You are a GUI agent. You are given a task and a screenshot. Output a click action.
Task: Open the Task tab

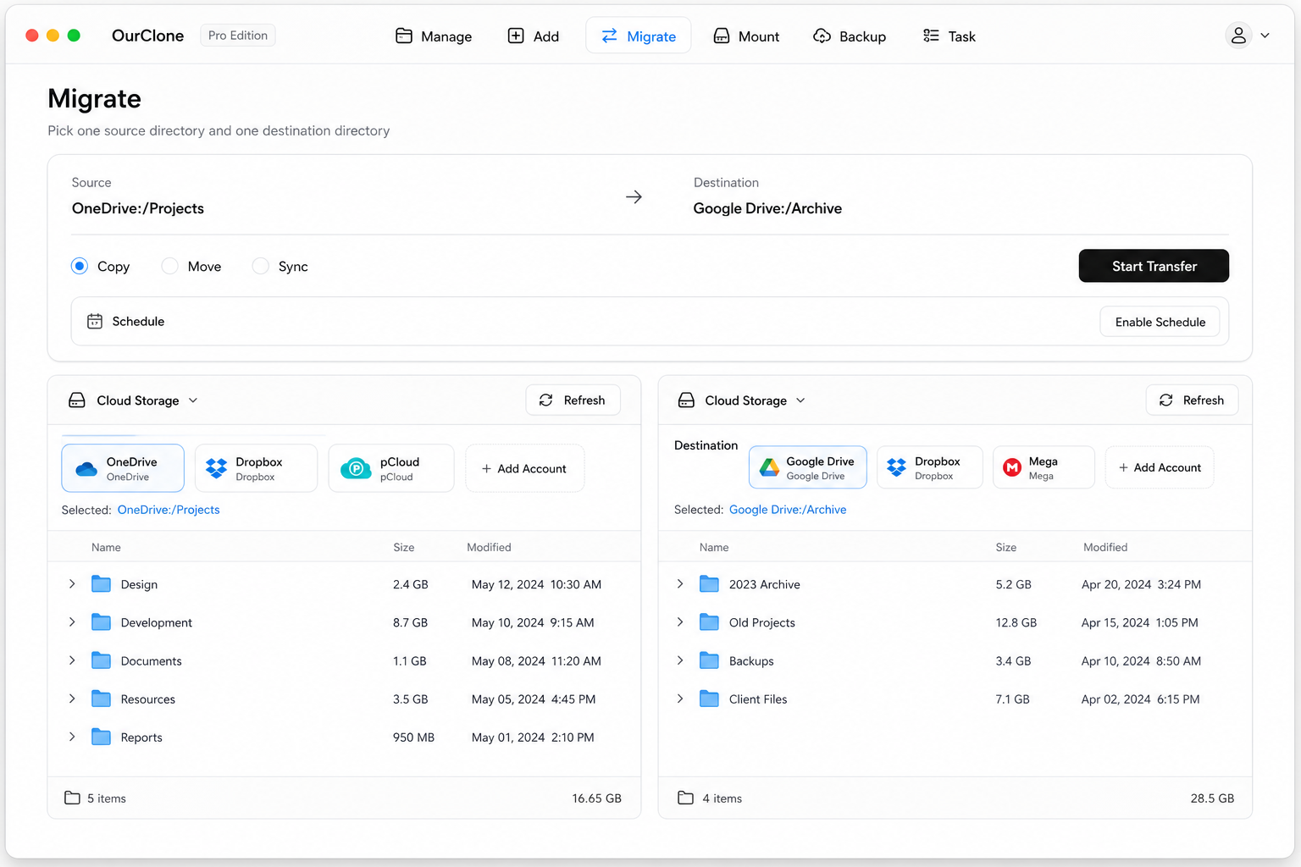coord(949,36)
